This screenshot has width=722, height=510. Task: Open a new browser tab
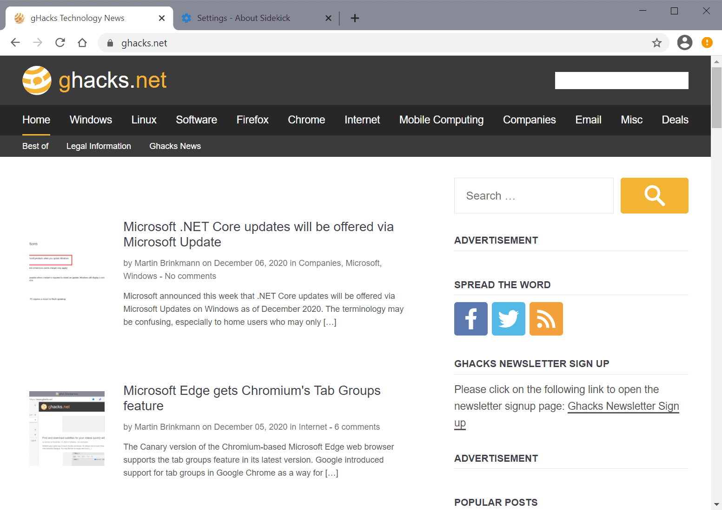355,18
